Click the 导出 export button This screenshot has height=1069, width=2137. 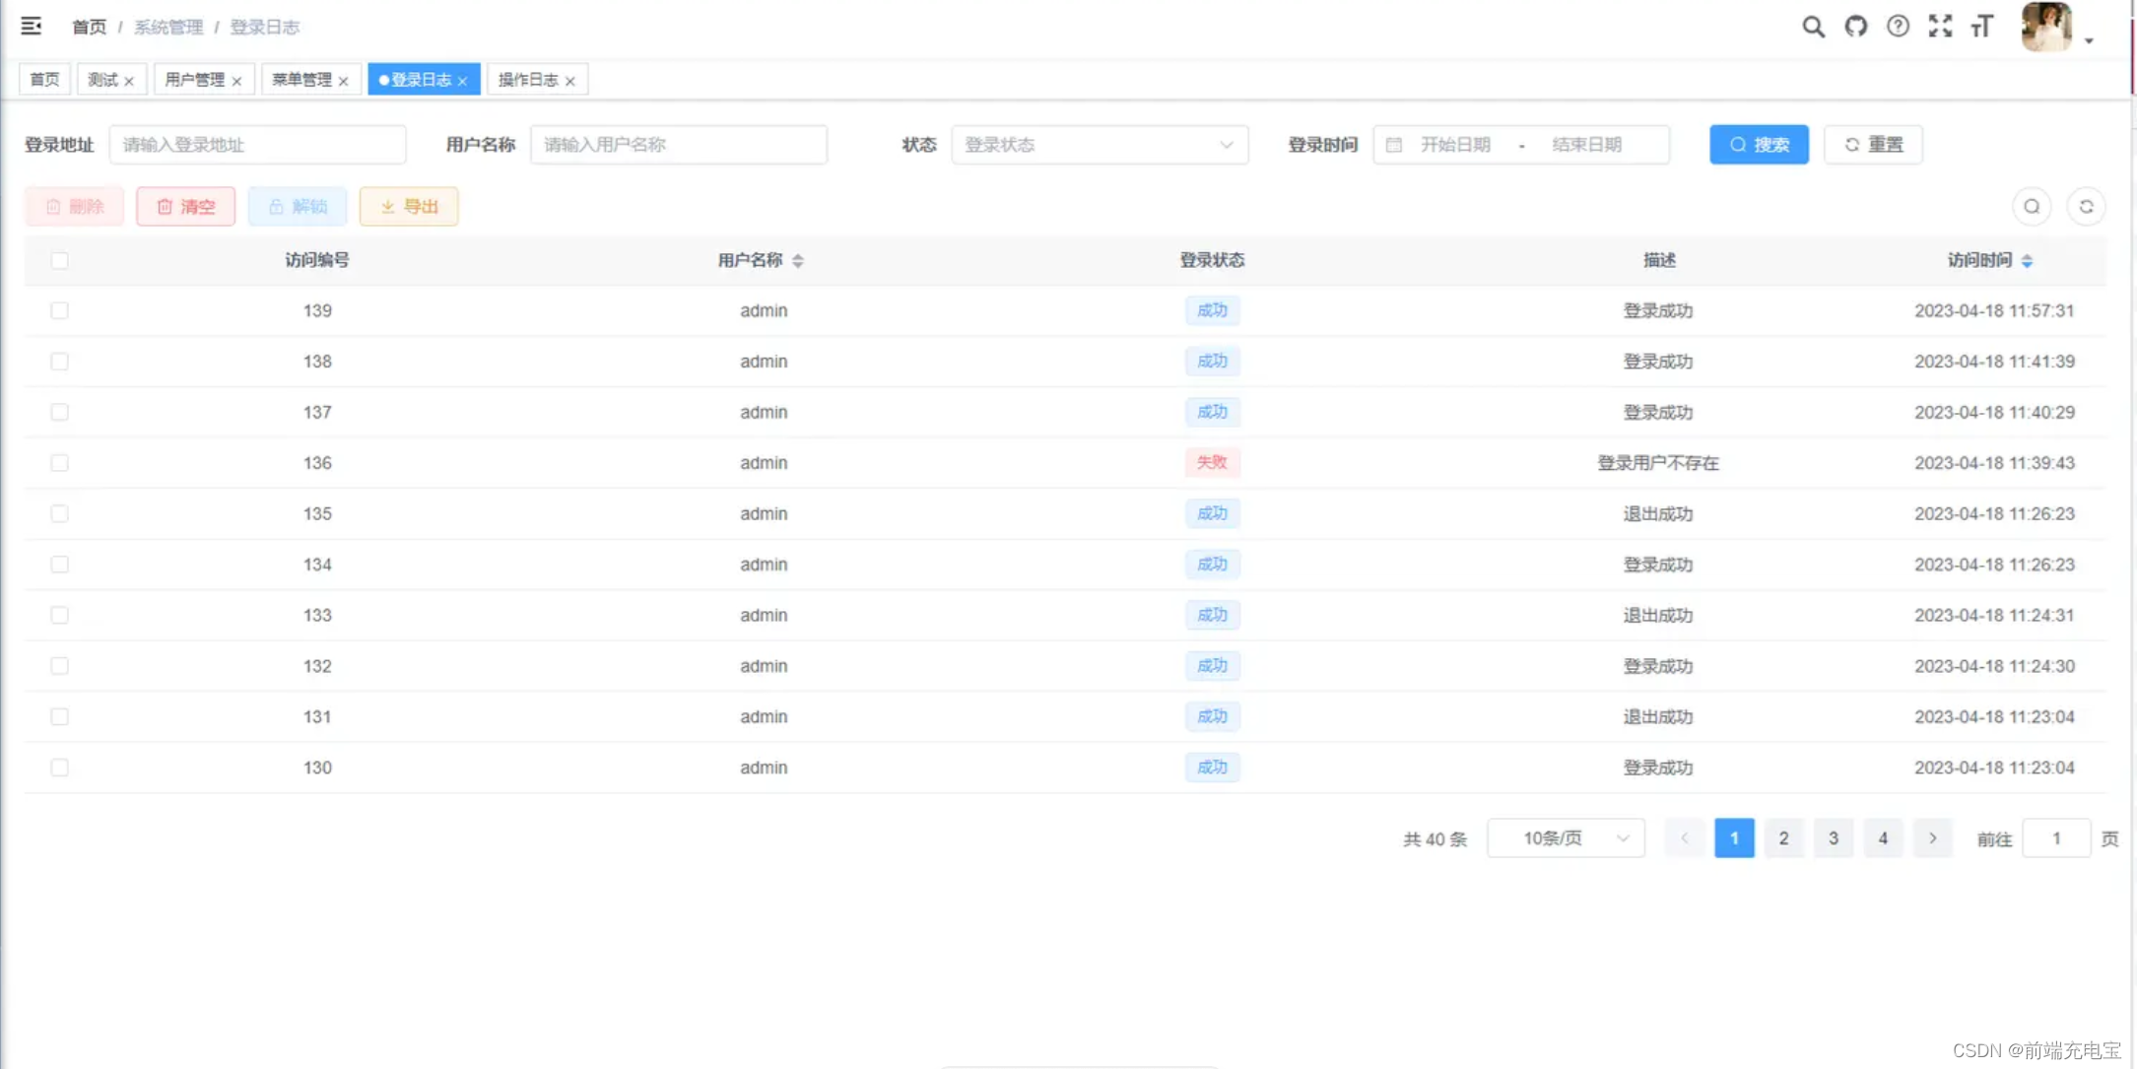[409, 207]
